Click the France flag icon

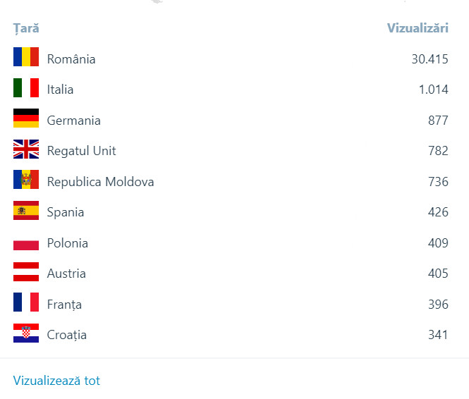pos(26,303)
